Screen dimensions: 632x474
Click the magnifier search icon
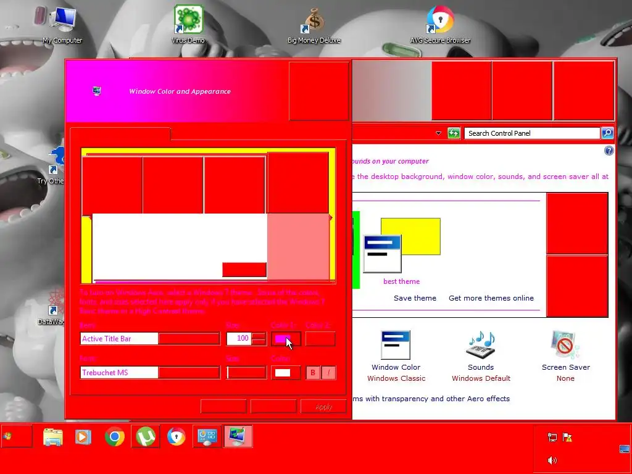click(607, 133)
